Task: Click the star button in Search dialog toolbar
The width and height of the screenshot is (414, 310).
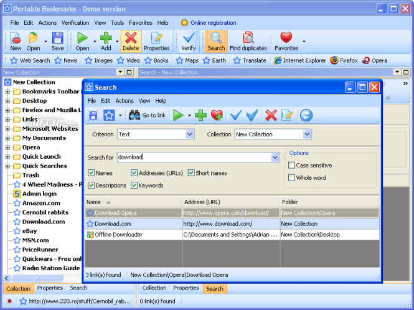Action: (x=109, y=115)
